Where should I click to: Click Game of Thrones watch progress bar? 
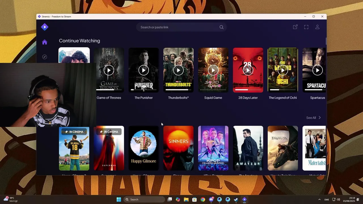(109, 90)
